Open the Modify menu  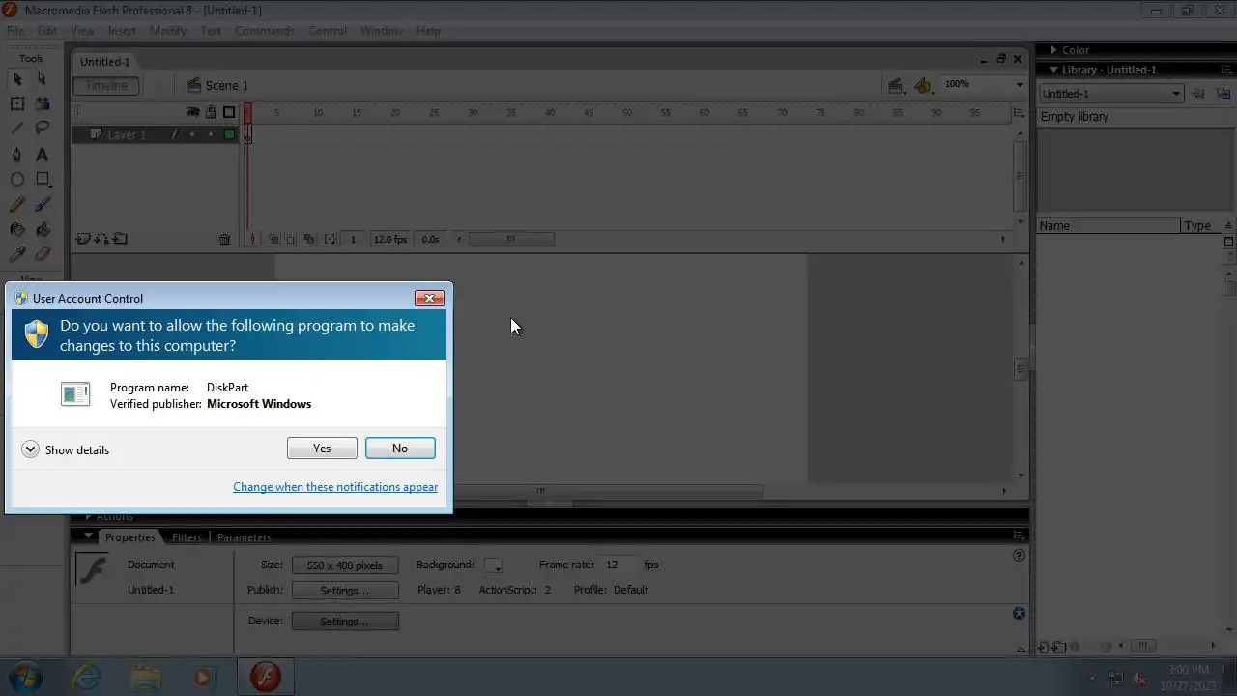tap(168, 31)
